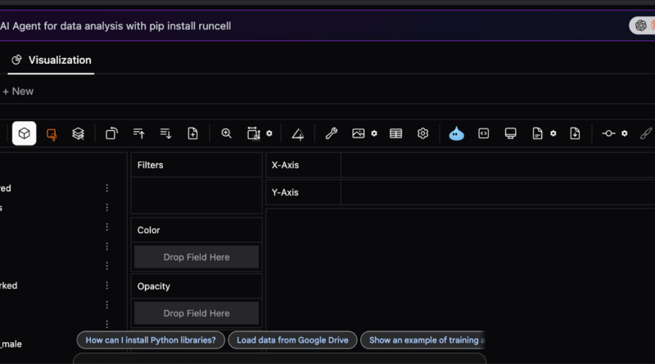
Task: Click the runcell AI Agent banner text
Action: pyautogui.click(x=115, y=26)
